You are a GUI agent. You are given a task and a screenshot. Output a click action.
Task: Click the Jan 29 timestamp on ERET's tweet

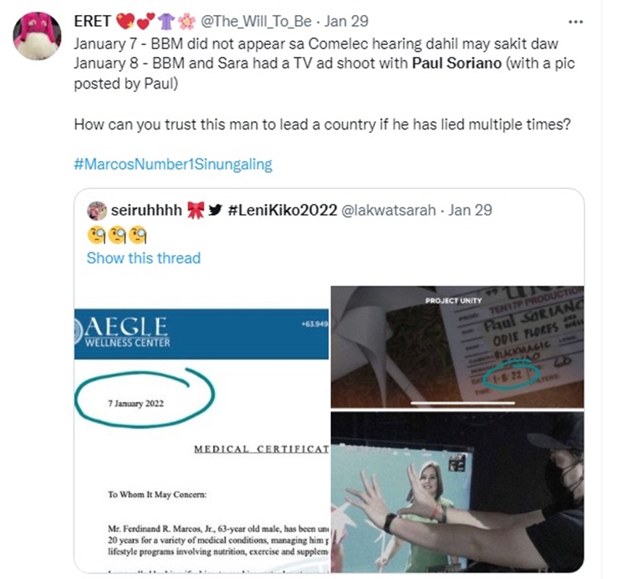pos(346,21)
